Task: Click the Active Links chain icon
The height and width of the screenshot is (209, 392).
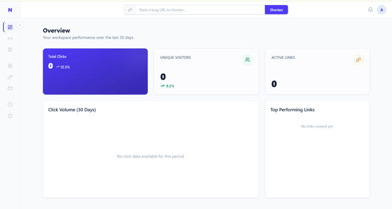Action: tap(358, 60)
